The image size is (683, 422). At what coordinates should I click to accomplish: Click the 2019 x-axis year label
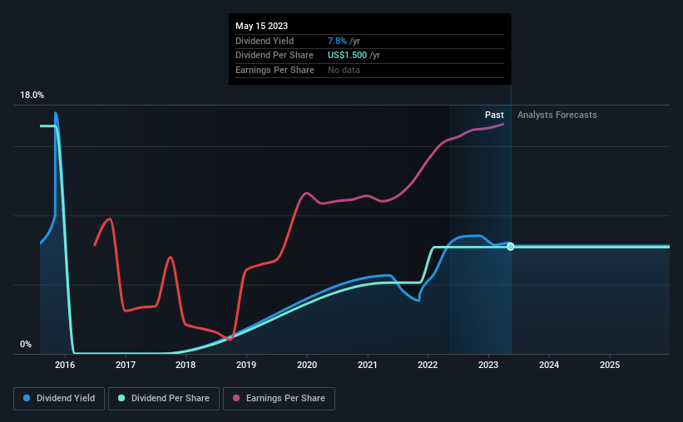246,365
